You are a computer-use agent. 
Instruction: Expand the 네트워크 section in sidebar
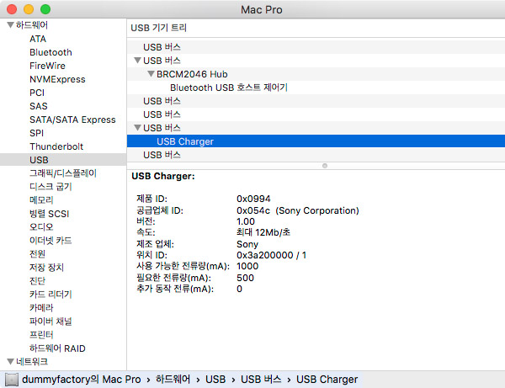(x=9, y=361)
